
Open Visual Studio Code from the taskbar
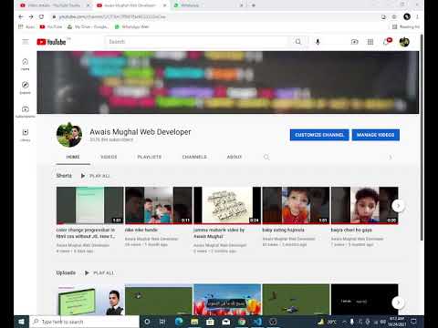coord(257,322)
